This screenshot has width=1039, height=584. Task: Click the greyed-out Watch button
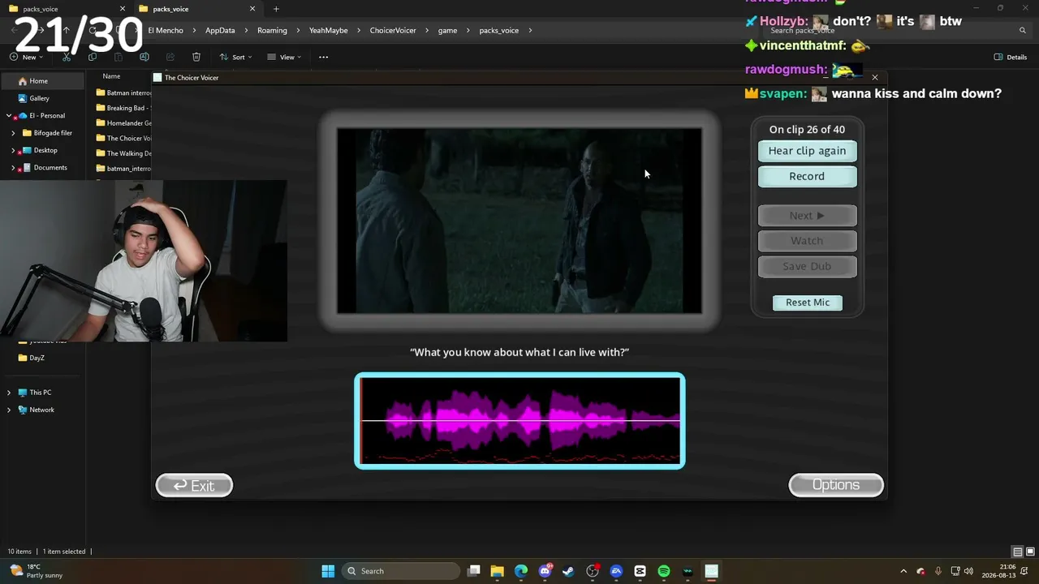click(x=807, y=241)
